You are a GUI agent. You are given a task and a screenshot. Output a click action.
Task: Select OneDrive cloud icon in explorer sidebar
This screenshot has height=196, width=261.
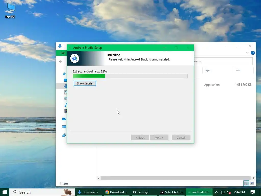tap(64, 119)
